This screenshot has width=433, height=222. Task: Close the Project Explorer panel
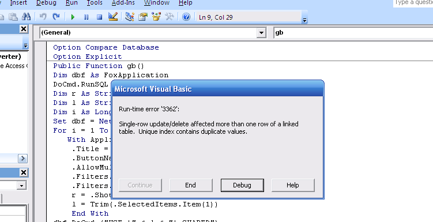click(x=24, y=29)
